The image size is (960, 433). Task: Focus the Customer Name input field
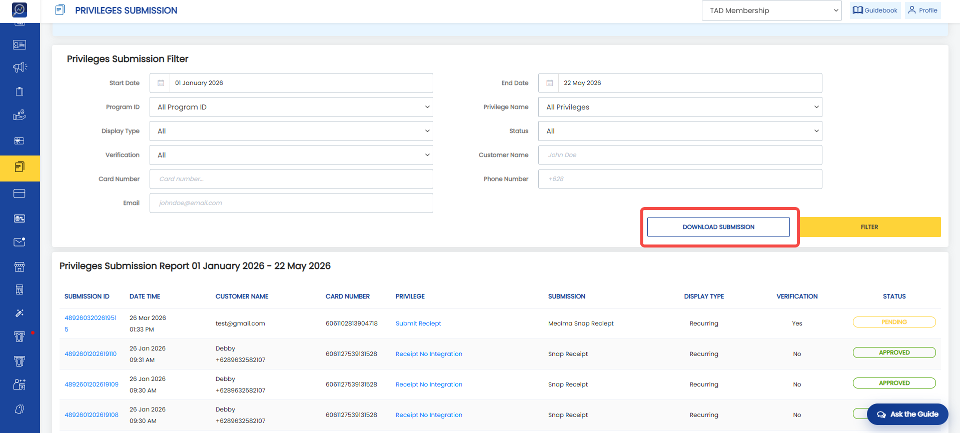tap(680, 155)
